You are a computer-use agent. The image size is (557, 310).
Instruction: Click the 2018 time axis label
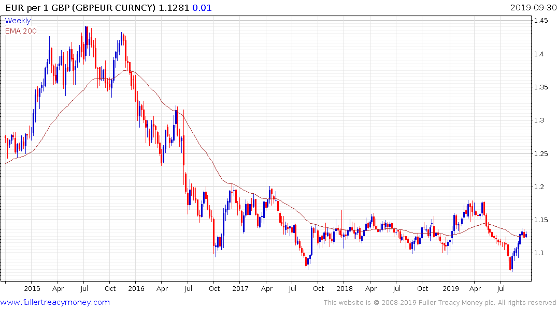345,288
